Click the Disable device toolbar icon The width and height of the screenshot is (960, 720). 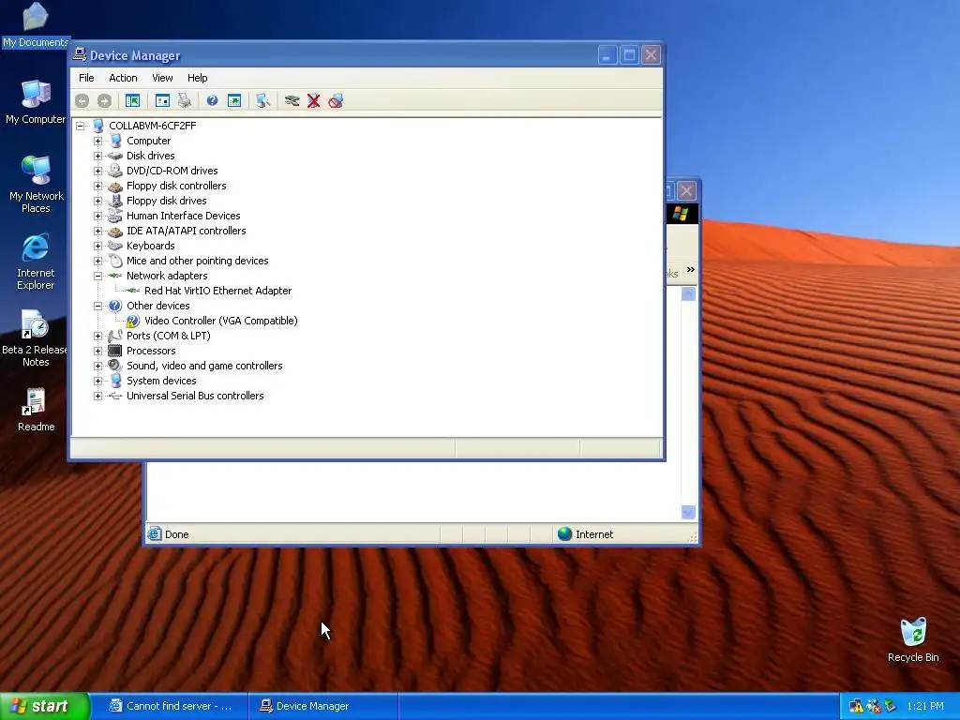point(336,100)
